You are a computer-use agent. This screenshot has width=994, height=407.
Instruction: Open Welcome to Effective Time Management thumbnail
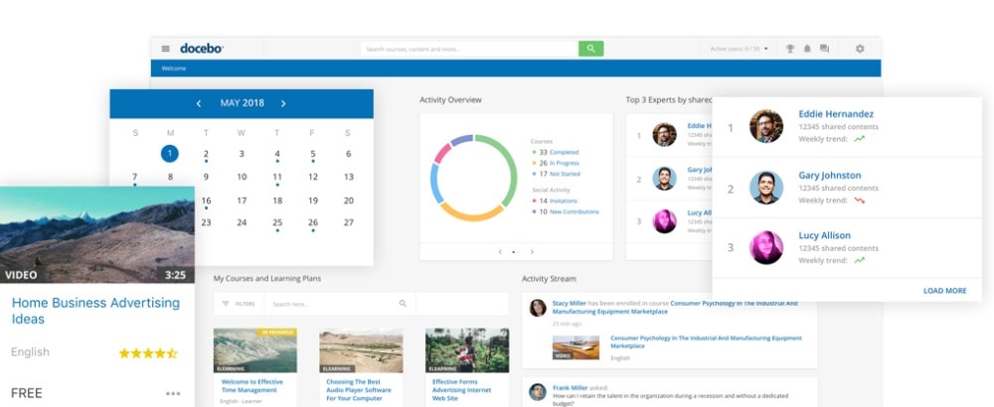(254, 350)
